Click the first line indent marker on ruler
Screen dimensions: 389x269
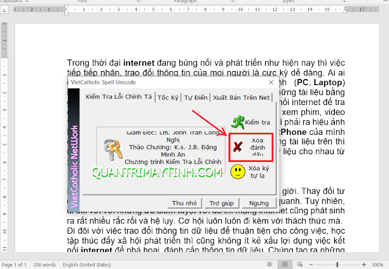(x=66, y=7)
